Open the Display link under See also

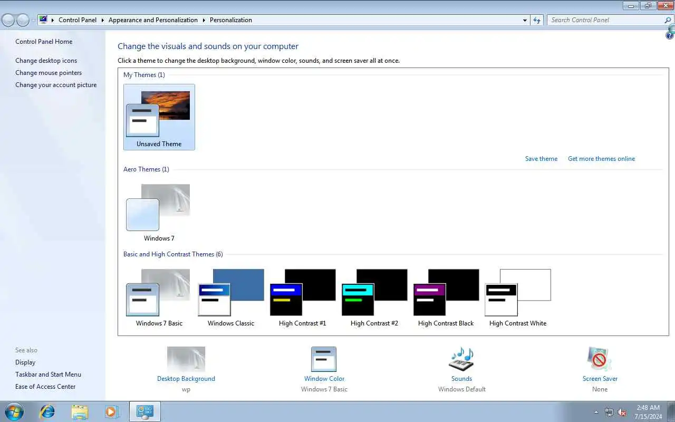tap(25, 362)
